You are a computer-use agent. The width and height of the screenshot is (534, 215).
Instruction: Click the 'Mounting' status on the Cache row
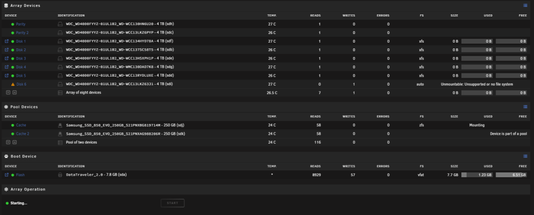coord(477,126)
